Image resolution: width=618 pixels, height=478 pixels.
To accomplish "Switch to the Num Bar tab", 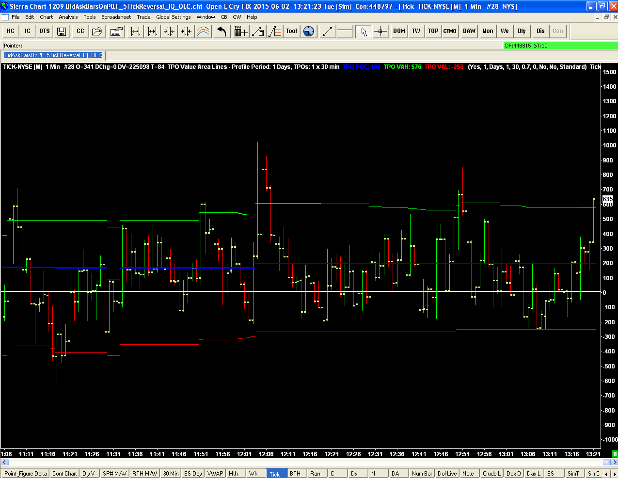I will (422, 474).
